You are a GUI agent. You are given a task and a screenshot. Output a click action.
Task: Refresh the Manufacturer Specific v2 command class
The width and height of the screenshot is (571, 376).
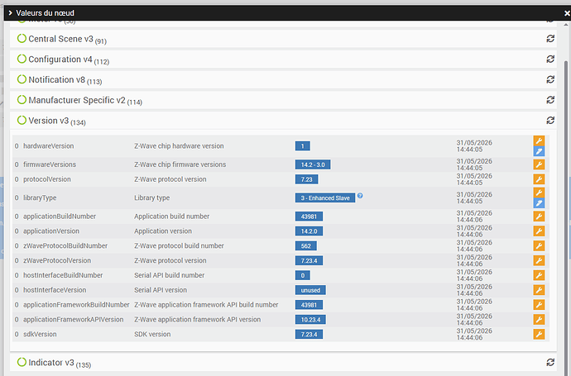(x=550, y=100)
